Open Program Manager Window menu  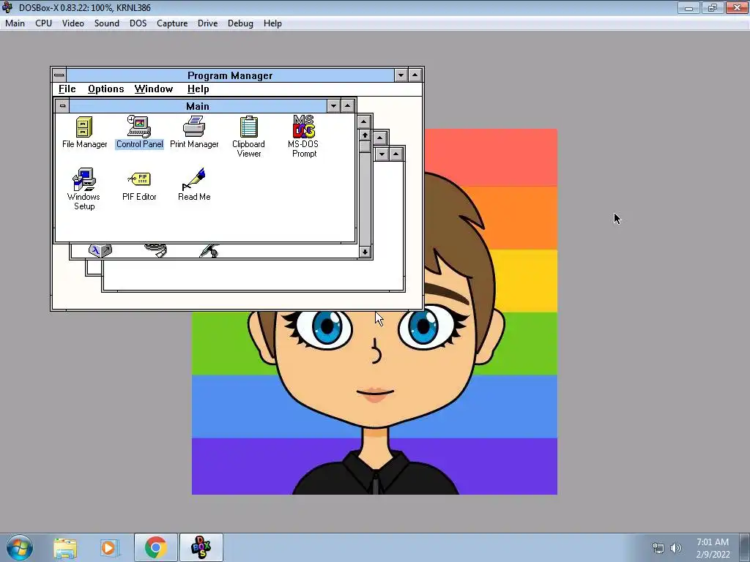pos(154,89)
